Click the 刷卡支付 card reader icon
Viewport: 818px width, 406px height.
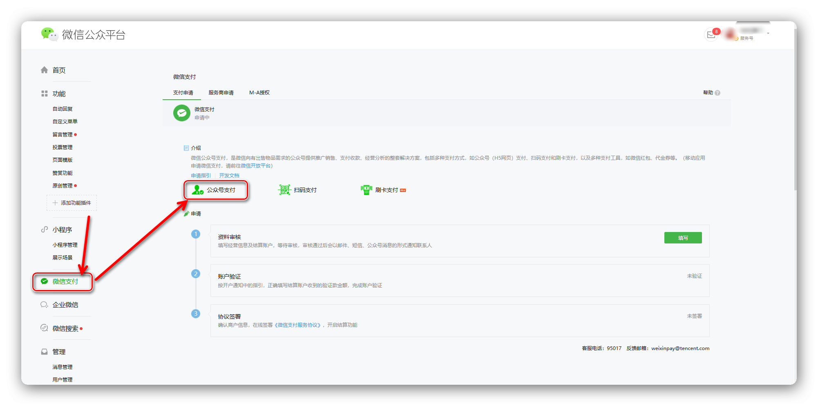[x=366, y=190]
